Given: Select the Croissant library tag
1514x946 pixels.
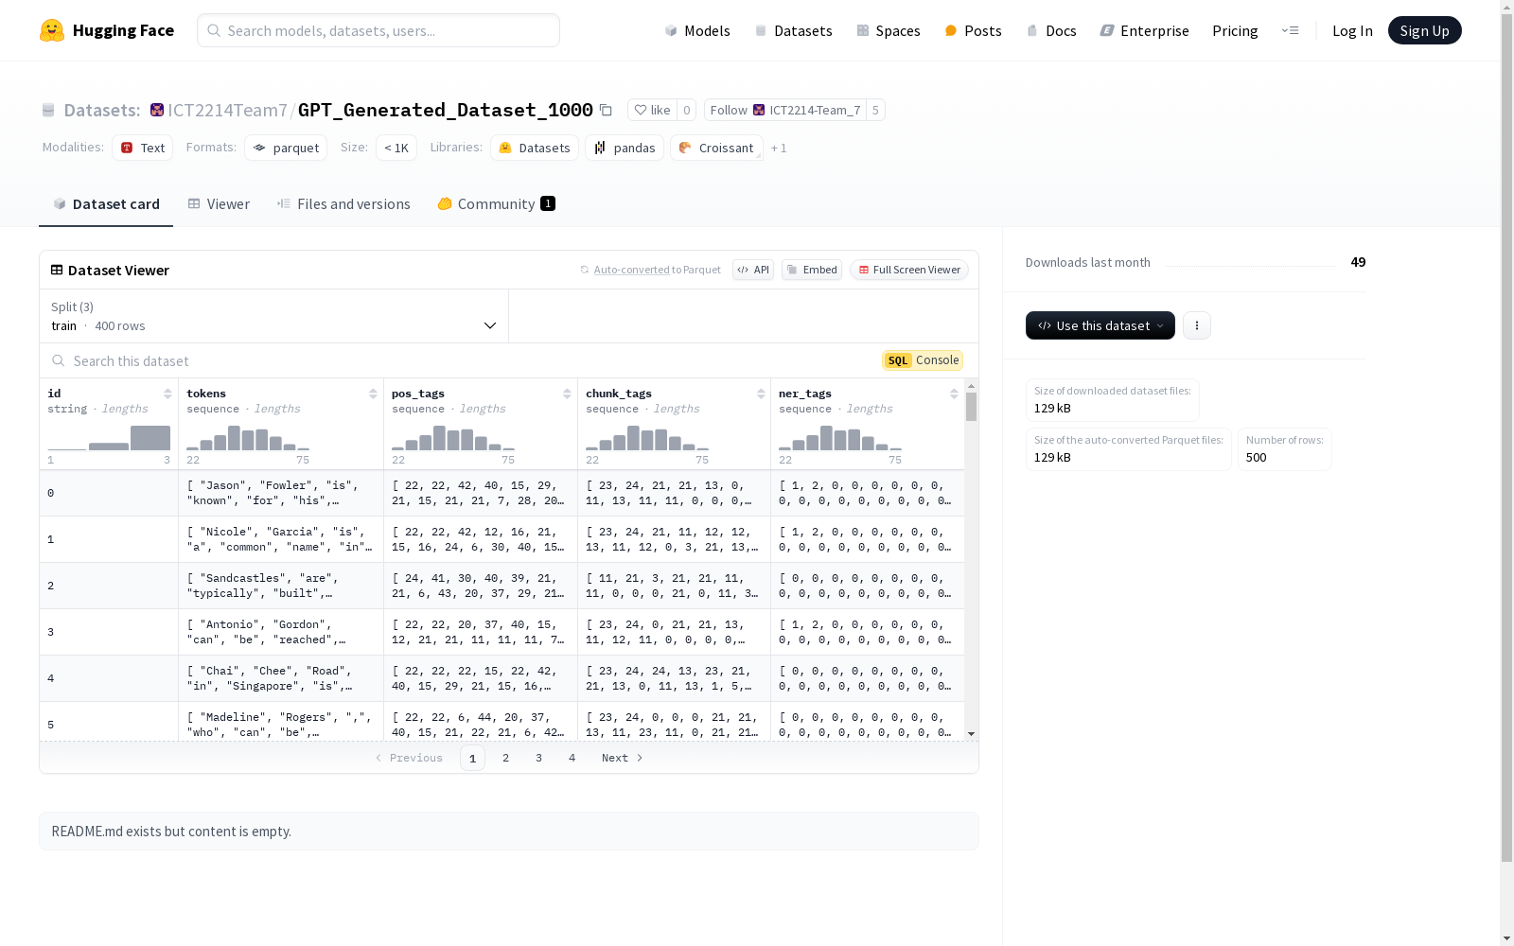Looking at the screenshot, I should tap(716, 148).
